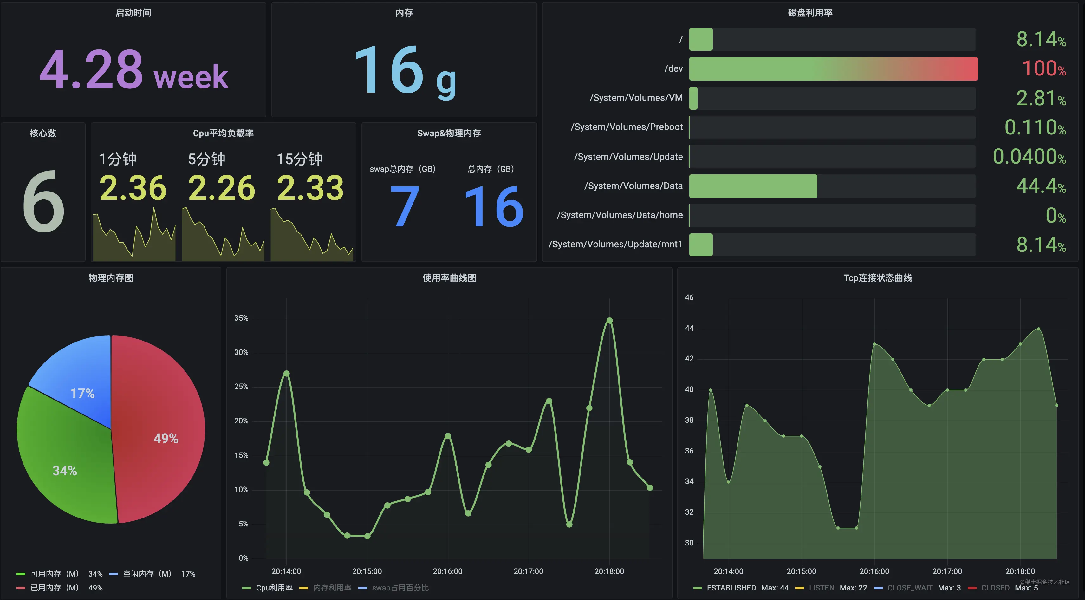The image size is (1085, 600).
Task: Click the blue swatch beside CLOSE_WAIT
Action: (878, 588)
